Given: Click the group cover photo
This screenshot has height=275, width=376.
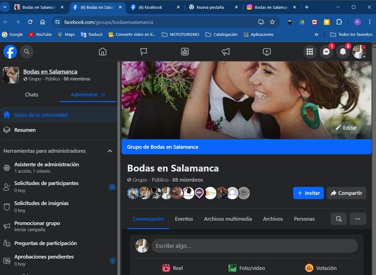Looking at the screenshot, I should click(247, 100).
